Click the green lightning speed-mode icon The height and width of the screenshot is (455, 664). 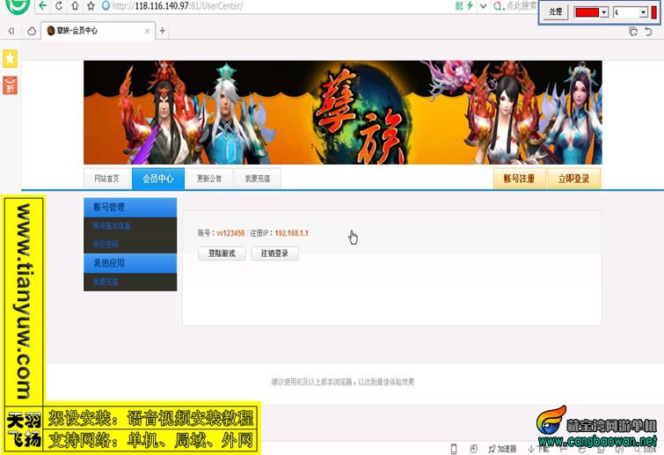tap(470, 6)
